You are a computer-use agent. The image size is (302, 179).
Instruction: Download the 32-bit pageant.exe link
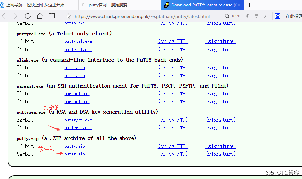click(x=77, y=94)
